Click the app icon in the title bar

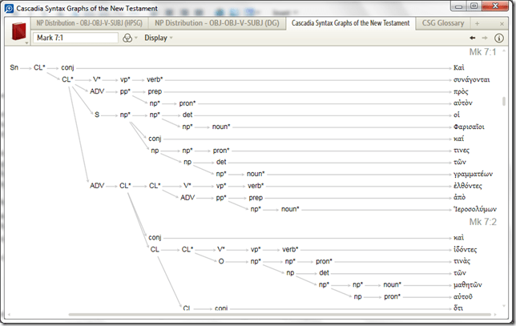pyautogui.click(x=8, y=7)
